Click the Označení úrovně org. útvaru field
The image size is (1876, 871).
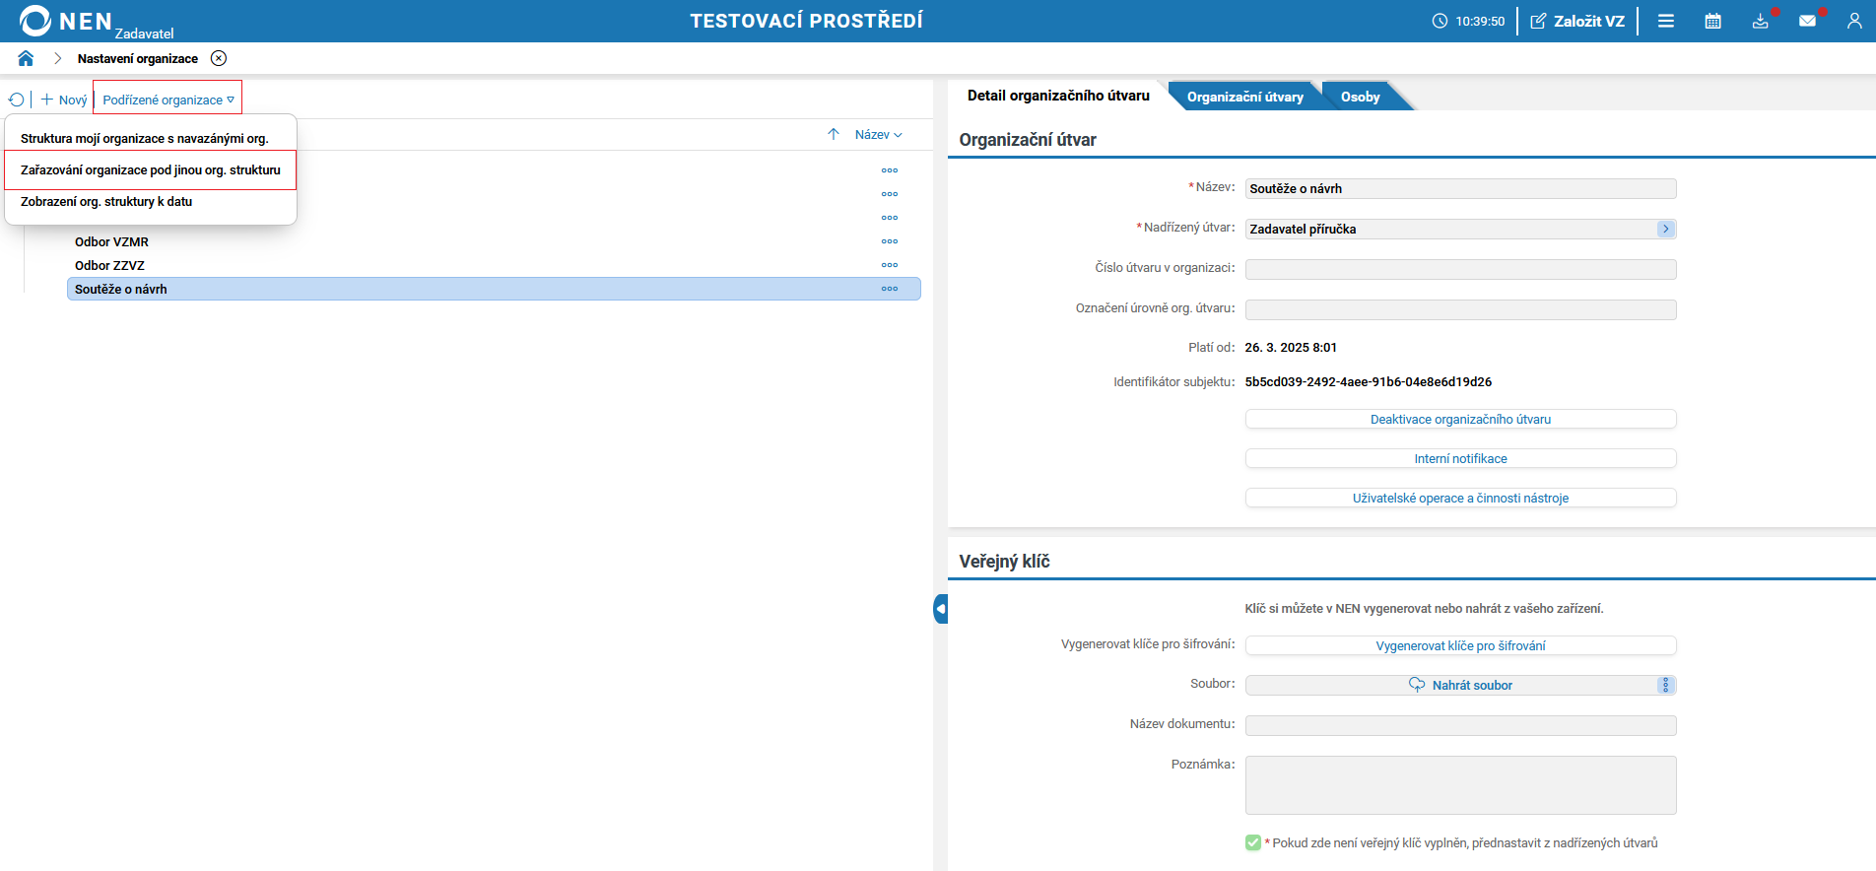(1460, 309)
